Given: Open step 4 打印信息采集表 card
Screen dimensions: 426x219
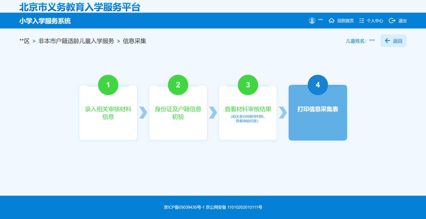Looking at the screenshot, I should tap(318, 113).
